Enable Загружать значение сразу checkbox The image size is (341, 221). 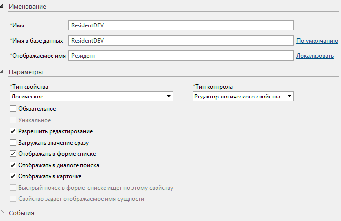click(x=13, y=143)
